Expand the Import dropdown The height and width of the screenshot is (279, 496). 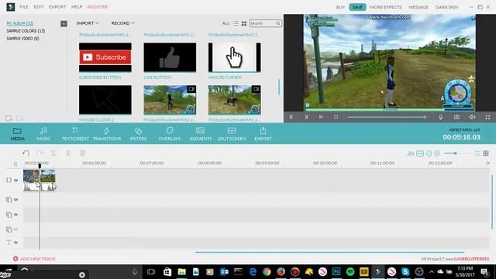88,23
